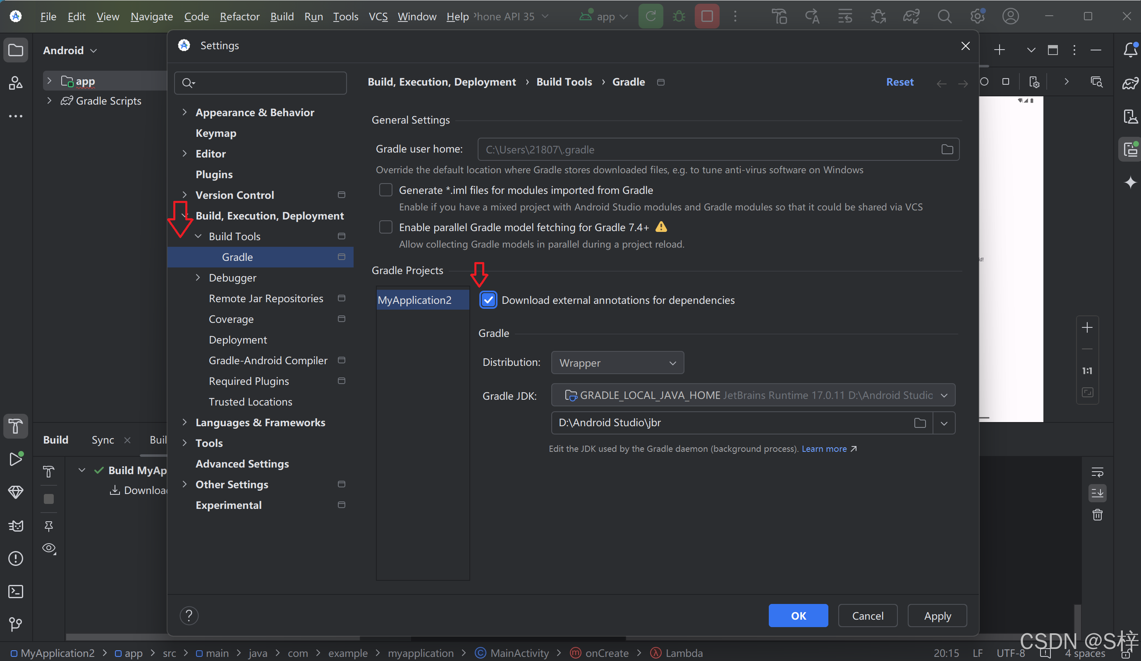
Task: Open the Navigate menu
Action: click(152, 17)
